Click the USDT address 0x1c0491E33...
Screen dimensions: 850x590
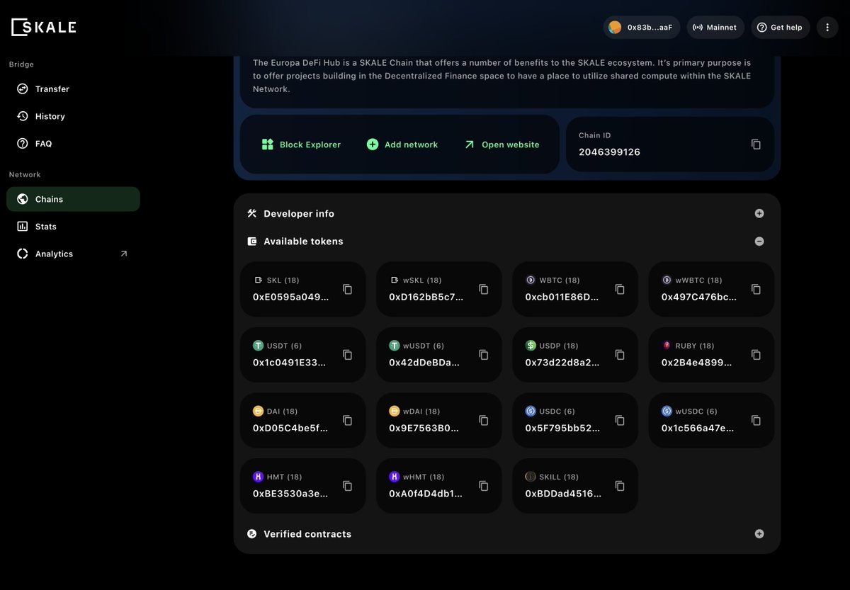(x=290, y=363)
